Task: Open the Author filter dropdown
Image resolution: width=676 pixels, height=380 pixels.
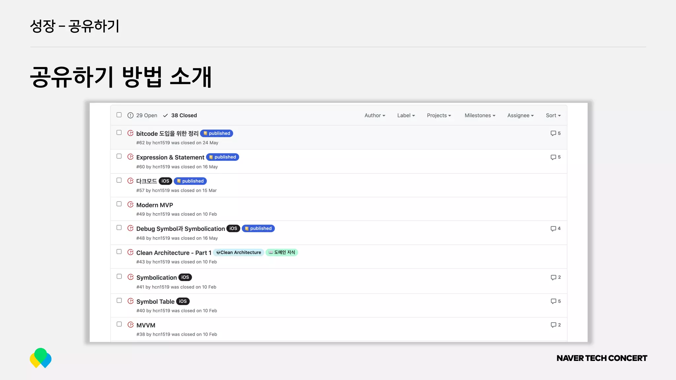Action: [x=375, y=115]
